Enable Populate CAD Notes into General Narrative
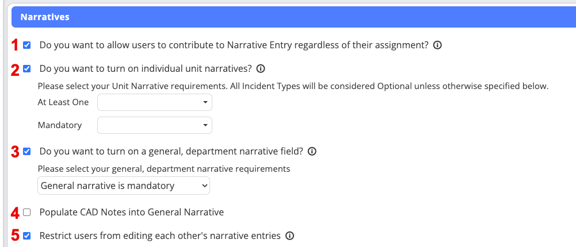This screenshot has width=576, height=247. [27, 213]
